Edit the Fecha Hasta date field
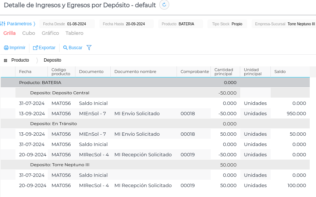The height and width of the screenshot is (197, 316). [135, 24]
